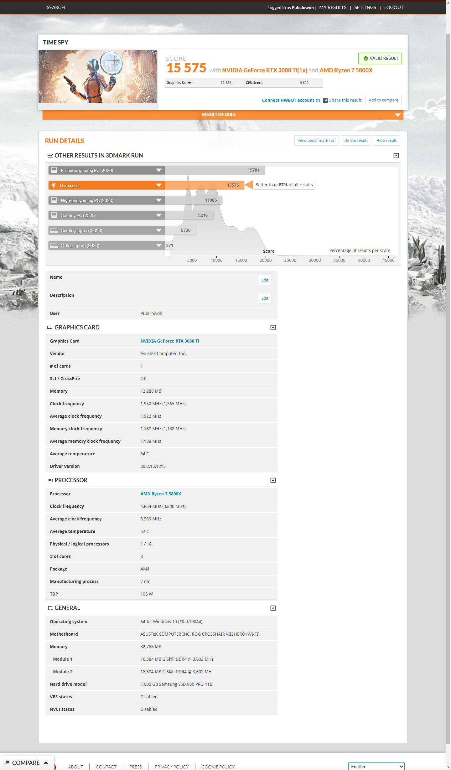Collapse the General section
This screenshot has width=451, height=770.
pos(273,608)
